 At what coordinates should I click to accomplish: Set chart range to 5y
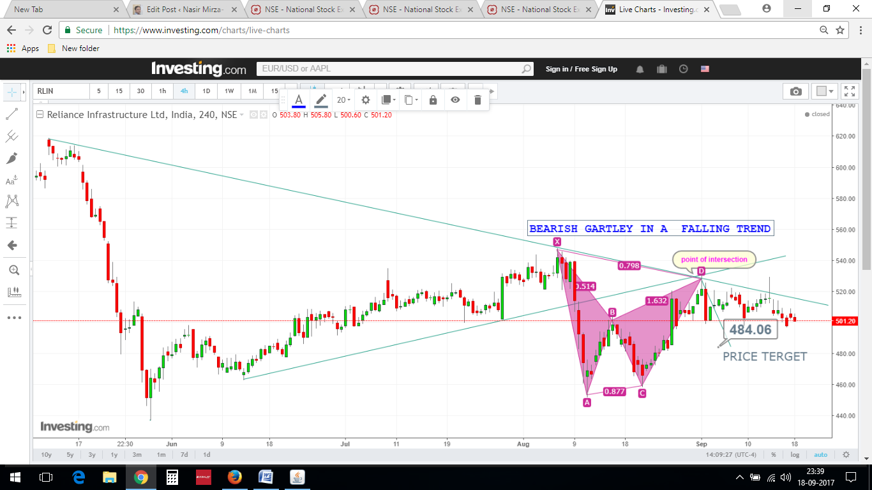pos(70,455)
